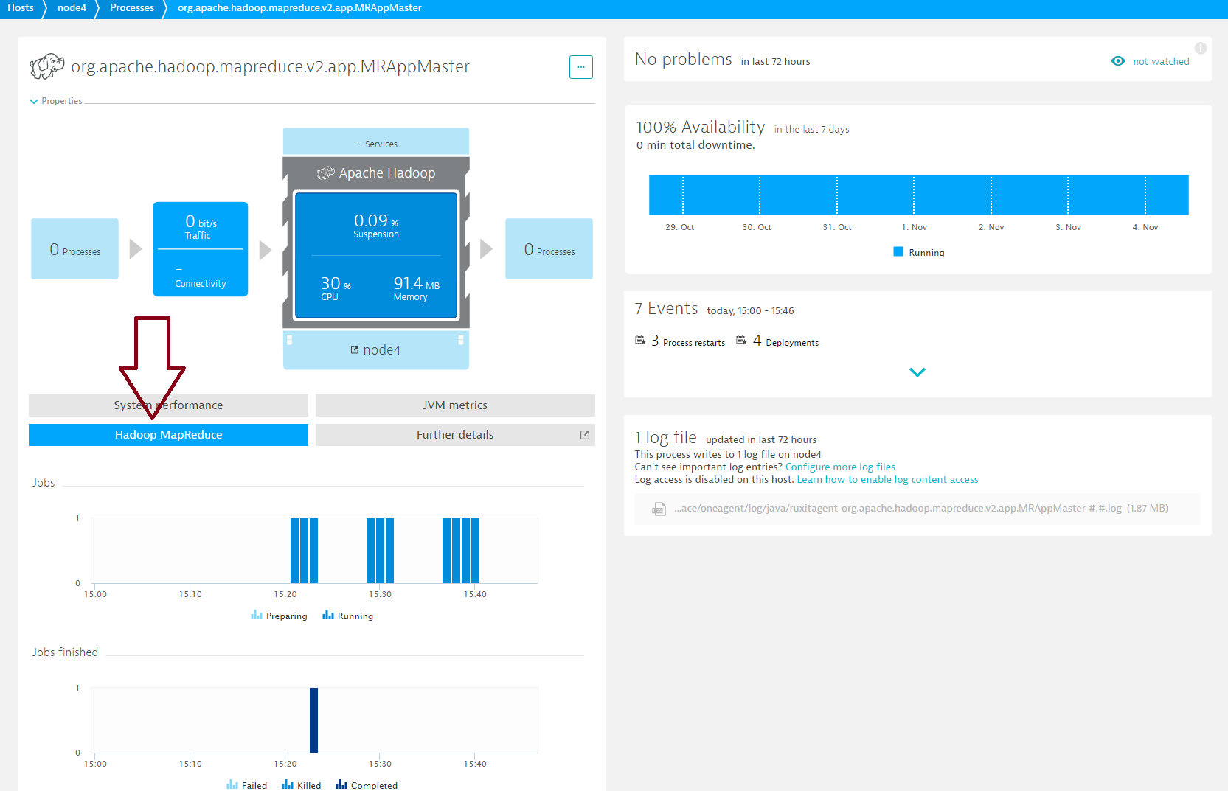Image resolution: width=1228 pixels, height=791 pixels.
Task: Click the right 0 Processes box
Action: click(549, 249)
